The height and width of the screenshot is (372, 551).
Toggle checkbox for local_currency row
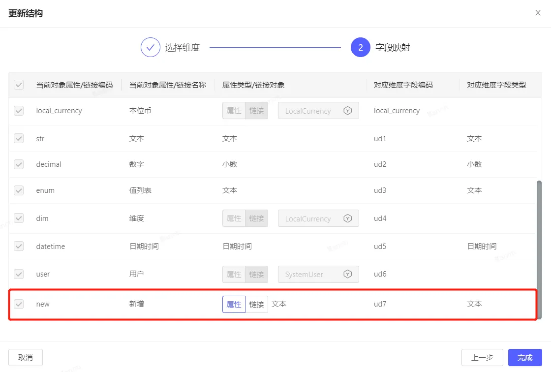coord(19,111)
